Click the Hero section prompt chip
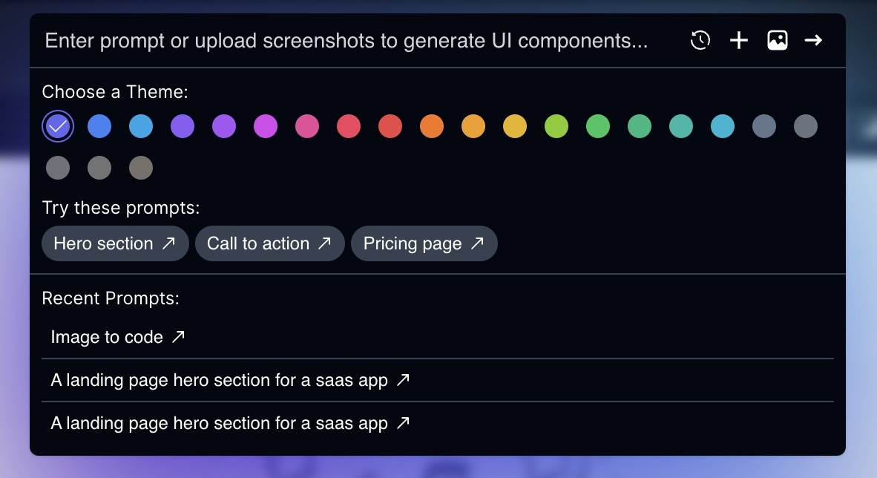877x478 pixels. point(115,243)
